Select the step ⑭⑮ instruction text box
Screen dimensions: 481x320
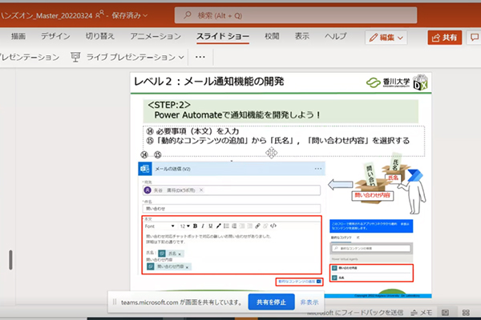[x=284, y=141]
